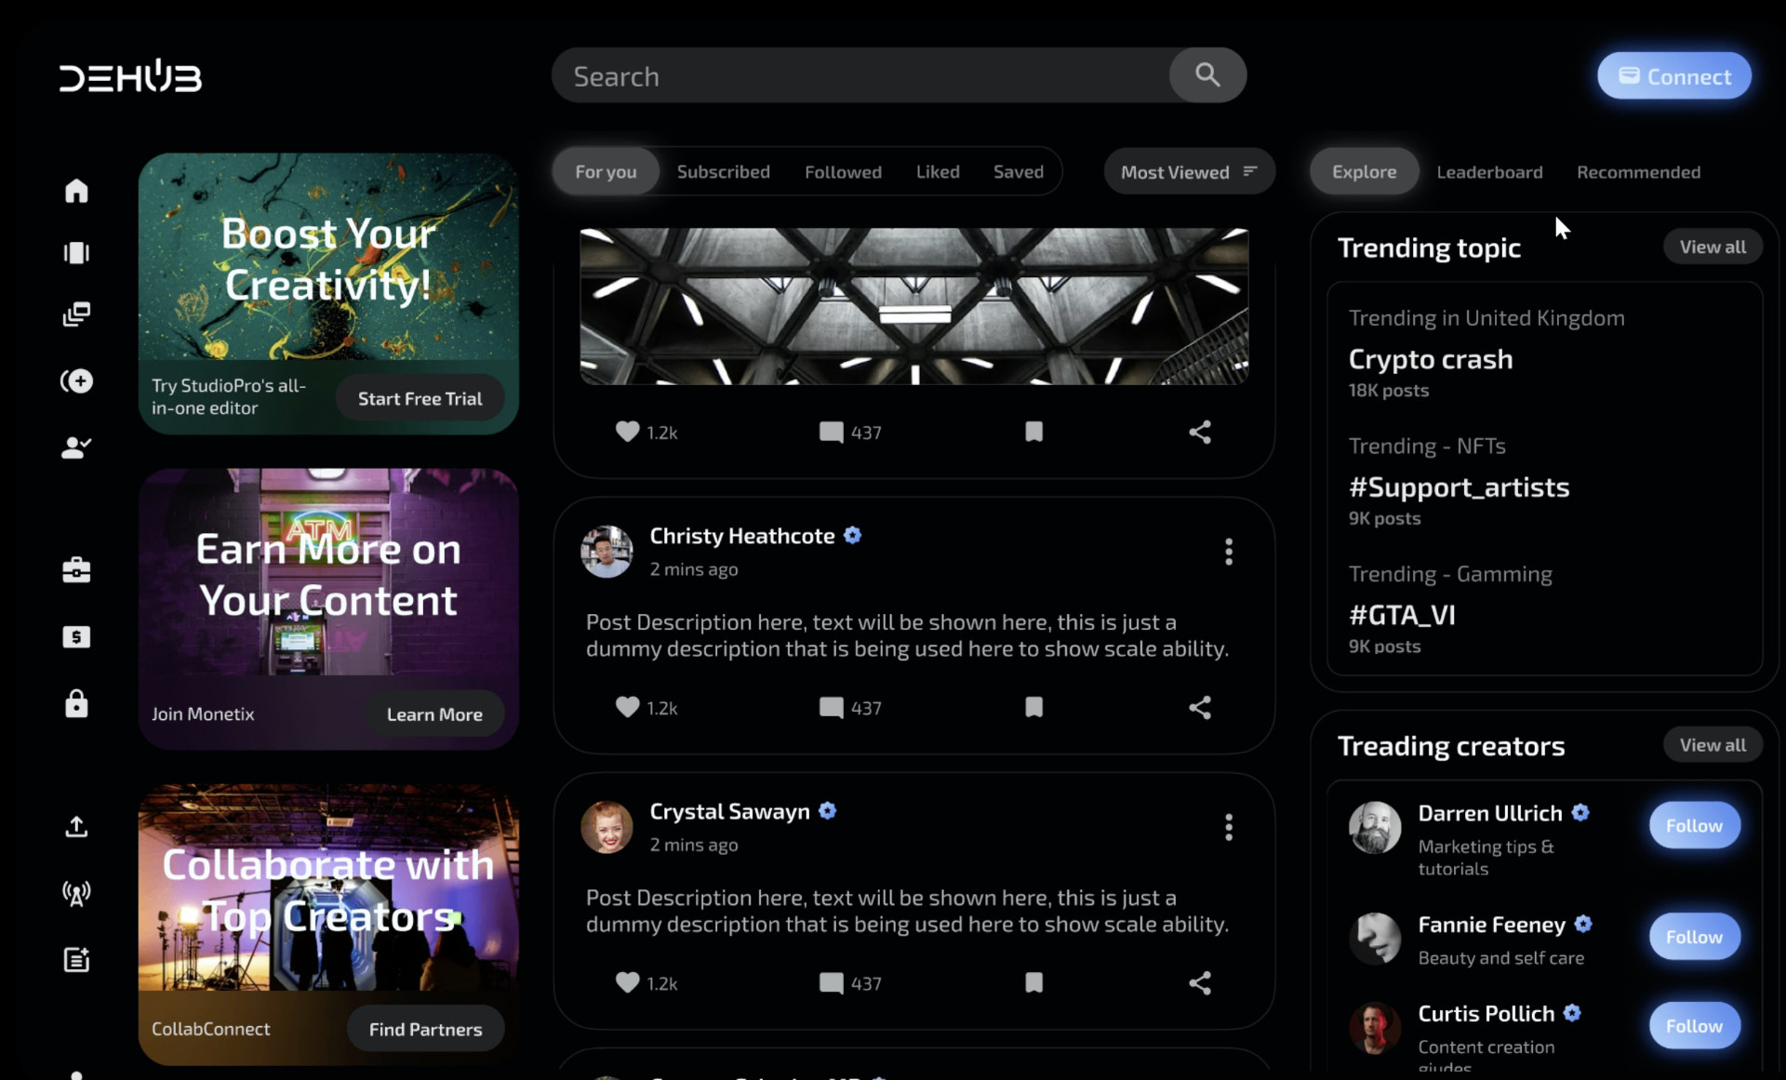The image size is (1786, 1080).
Task: Click Find Partners button
Action: click(425, 1029)
